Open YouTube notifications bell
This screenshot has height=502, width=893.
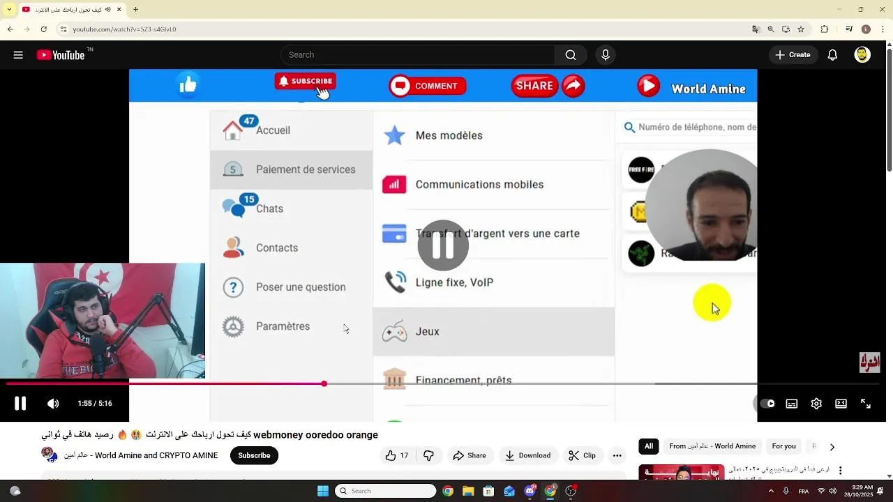pyautogui.click(x=832, y=55)
